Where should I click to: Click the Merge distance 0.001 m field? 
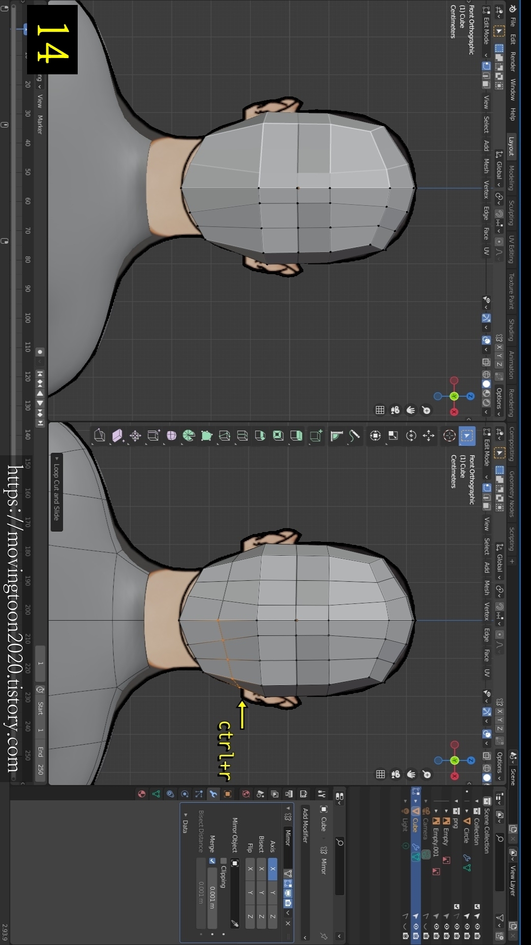pyautogui.click(x=212, y=898)
